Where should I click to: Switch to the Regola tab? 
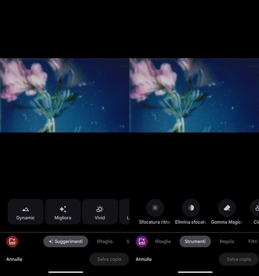[227, 242]
